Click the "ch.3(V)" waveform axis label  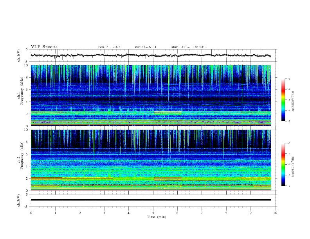(19, 200)
